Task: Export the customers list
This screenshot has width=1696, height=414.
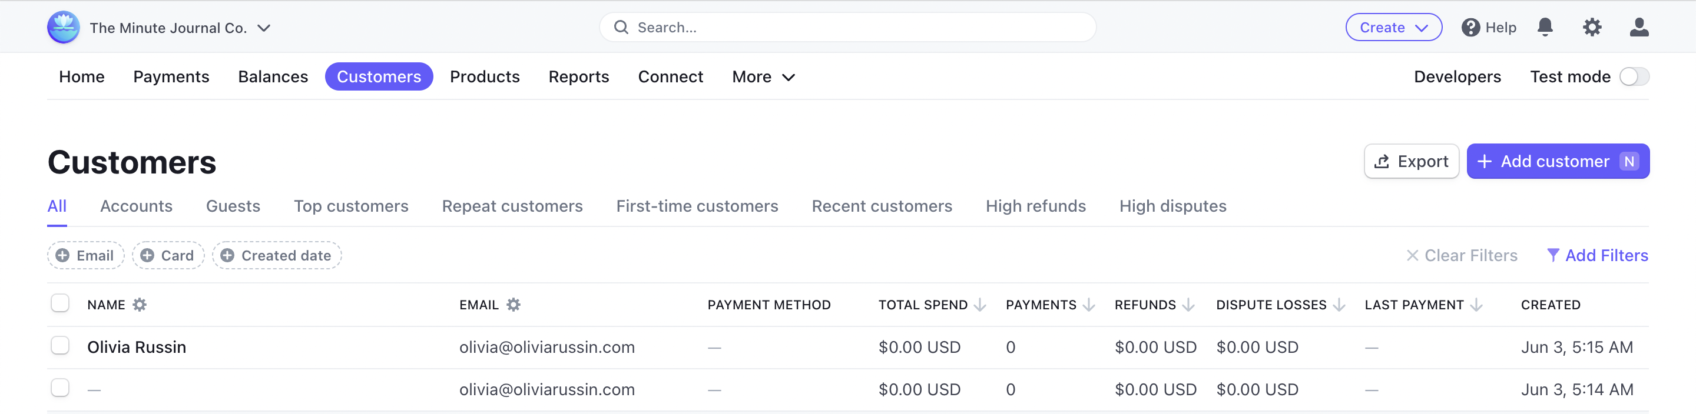Action: point(1411,162)
